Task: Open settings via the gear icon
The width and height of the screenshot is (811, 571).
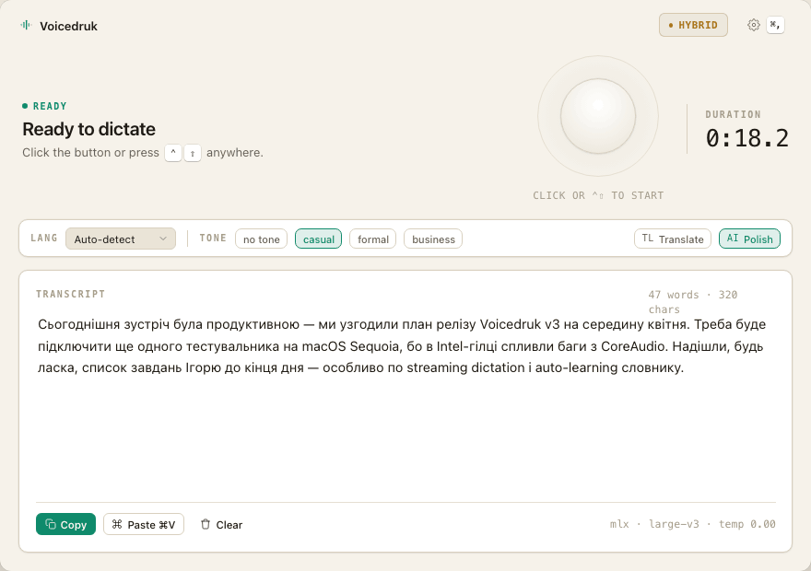Action: coord(753,25)
